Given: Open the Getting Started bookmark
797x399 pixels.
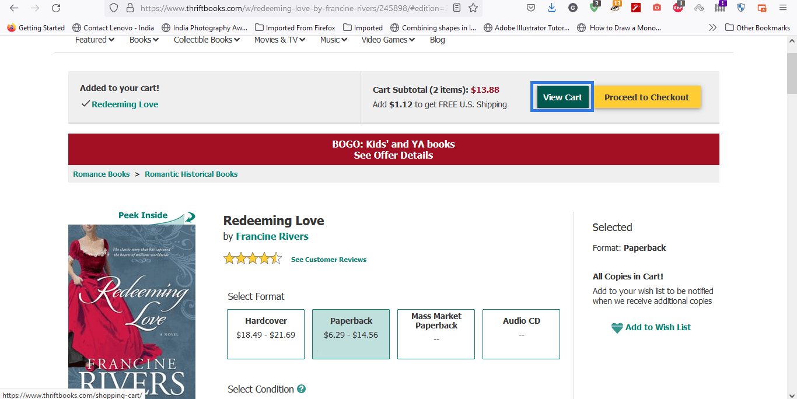Looking at the screenshot, I should point(36,27).
